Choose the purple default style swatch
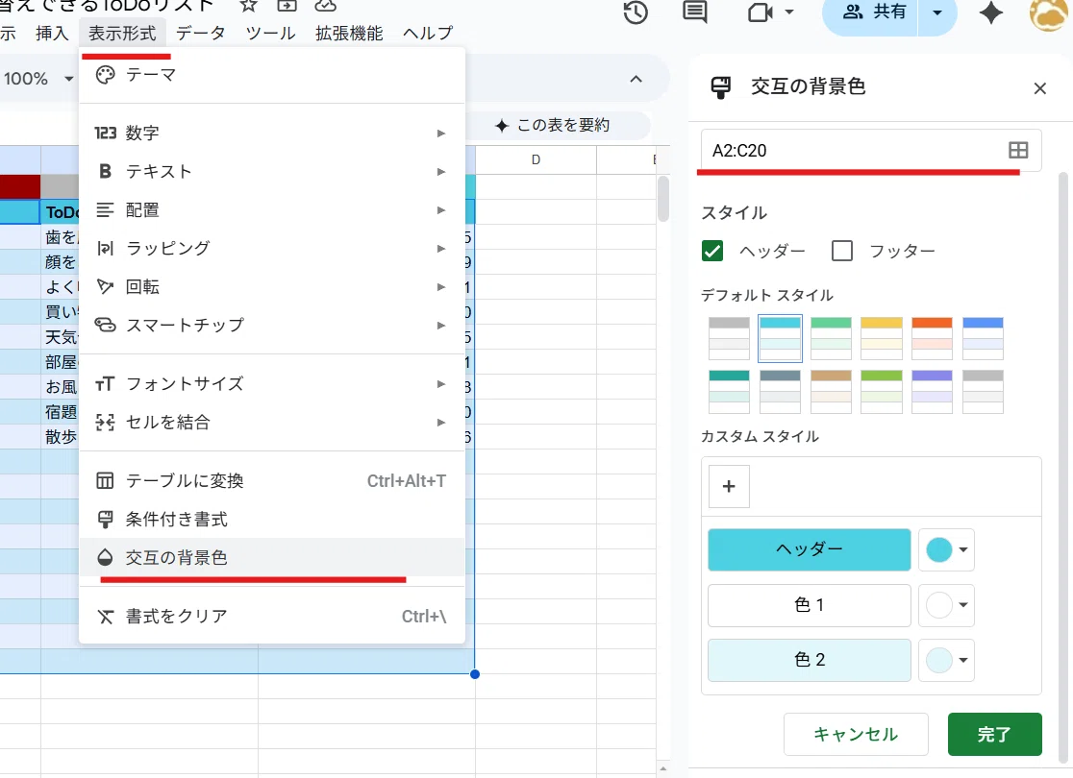The width and height of the screenshot is (1073, 778). coord(932,392)
